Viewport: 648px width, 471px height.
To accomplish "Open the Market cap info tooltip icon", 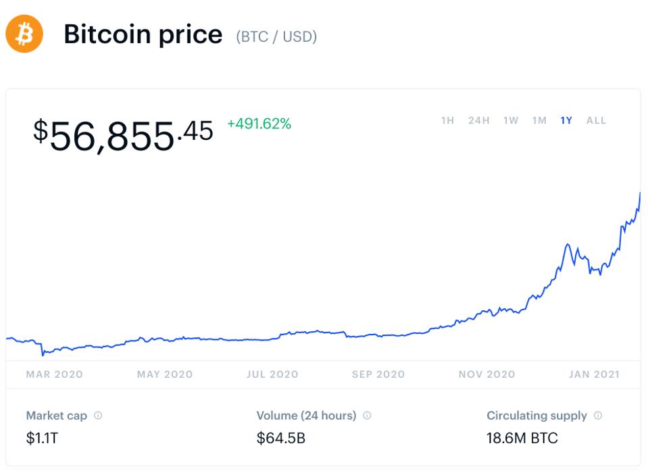I will tap(98, 416).
